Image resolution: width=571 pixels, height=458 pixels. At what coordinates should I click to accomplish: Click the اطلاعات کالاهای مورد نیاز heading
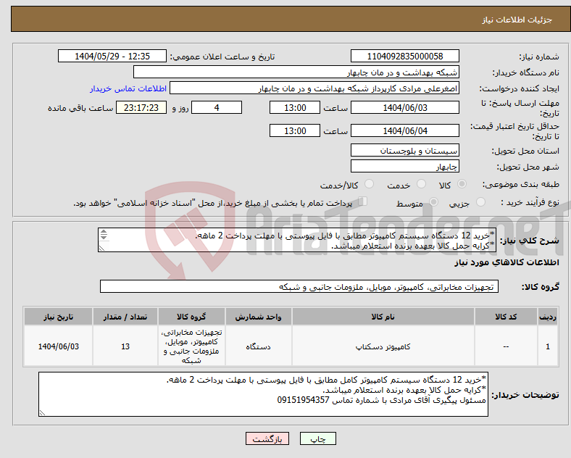click(x=507, y=262)
